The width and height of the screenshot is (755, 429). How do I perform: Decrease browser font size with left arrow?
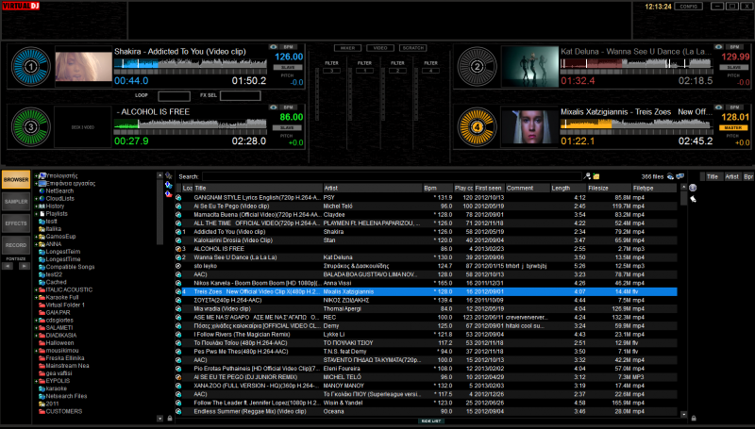tap(8, 266)
